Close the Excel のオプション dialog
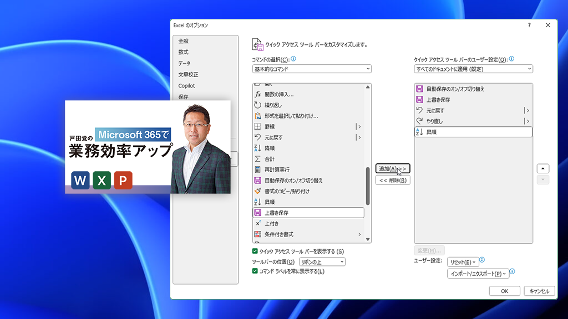568x319 pixels. (547, 25)
